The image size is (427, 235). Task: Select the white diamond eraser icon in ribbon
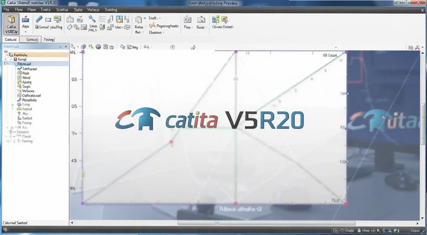[70, 27]
